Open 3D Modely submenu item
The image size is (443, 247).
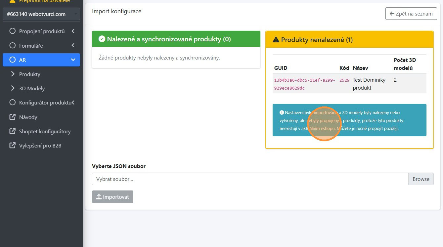click(x=41, y=88)
